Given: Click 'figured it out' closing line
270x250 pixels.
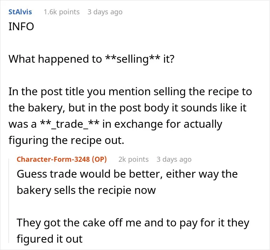Looking at the screenshot, I should 50,239.
